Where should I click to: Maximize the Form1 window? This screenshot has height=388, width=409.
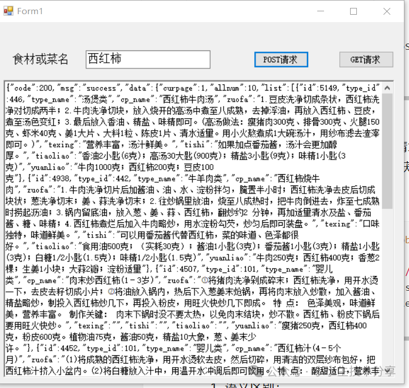pos(353,11)
